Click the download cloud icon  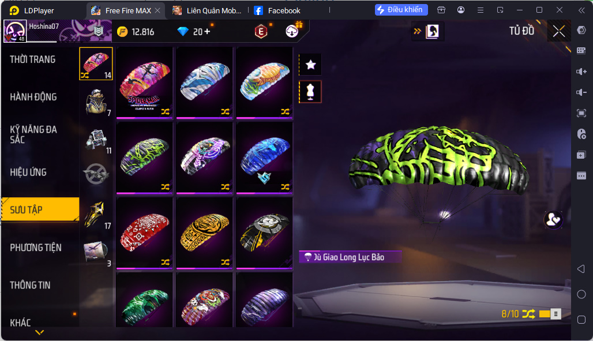[292, 31]
